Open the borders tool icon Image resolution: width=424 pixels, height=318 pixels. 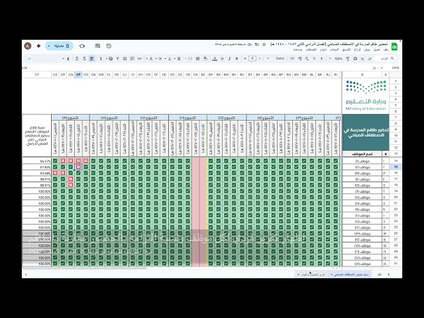pyautogui.click(x=197, y=58)
